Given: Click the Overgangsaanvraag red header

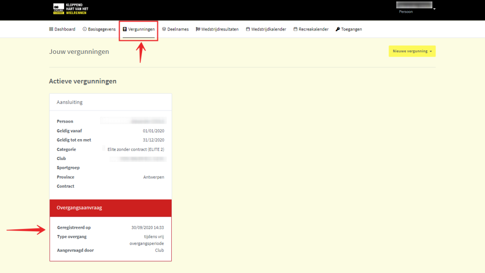Looking at the screenshot, I should tap(111, 208).
